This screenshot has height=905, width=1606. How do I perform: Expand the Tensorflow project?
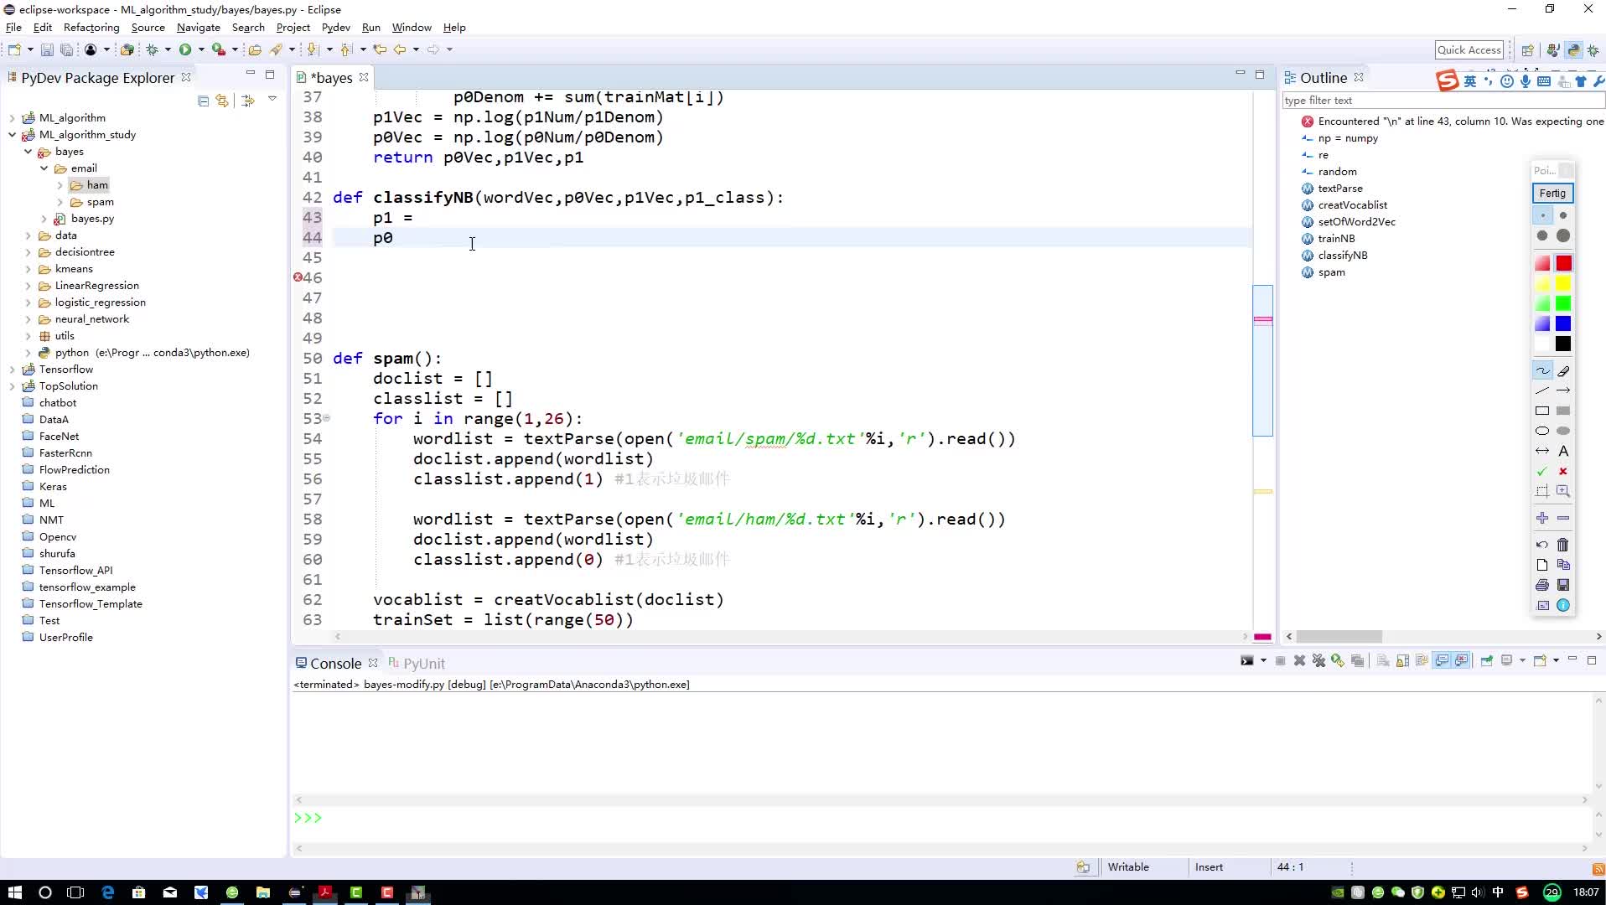(13, 370)
